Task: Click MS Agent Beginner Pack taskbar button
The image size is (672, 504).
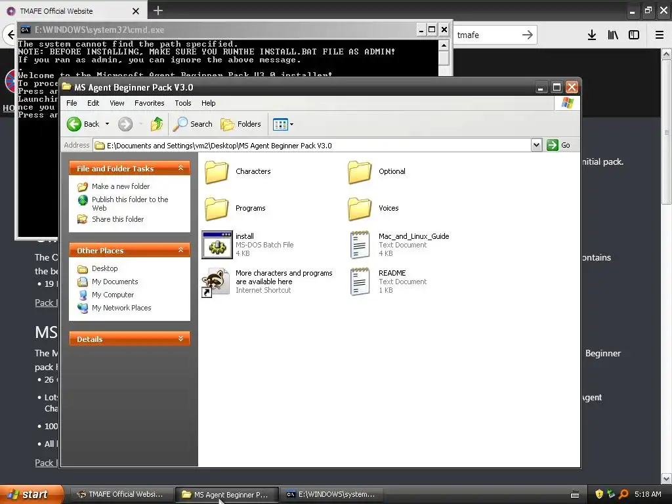Action: coord(226,494)
